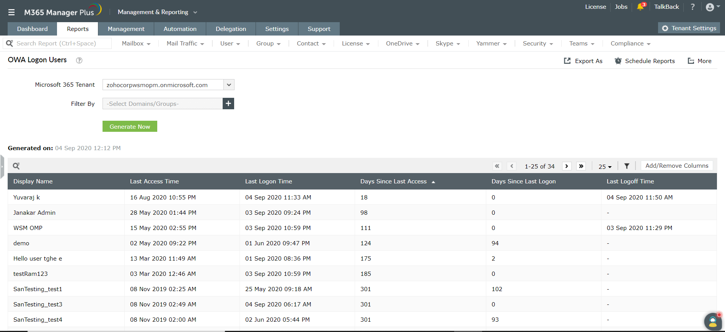Screen dimensions: 725x332
Task: Click the plus icon beside Filter By
Action: click(x=228, y=104)
